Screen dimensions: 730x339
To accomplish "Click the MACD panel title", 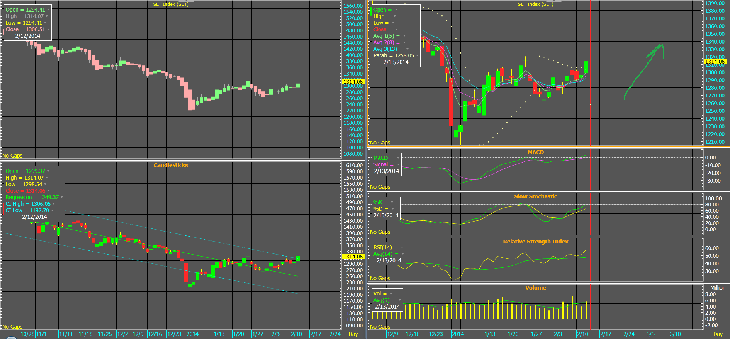I will point(535,152).
